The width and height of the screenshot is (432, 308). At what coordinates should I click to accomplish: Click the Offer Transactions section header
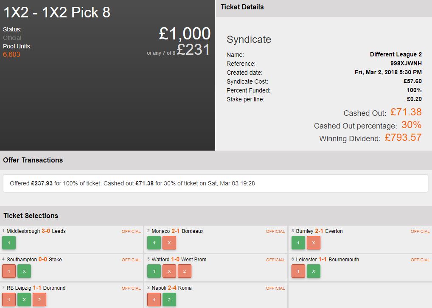(x=33, y=160)
